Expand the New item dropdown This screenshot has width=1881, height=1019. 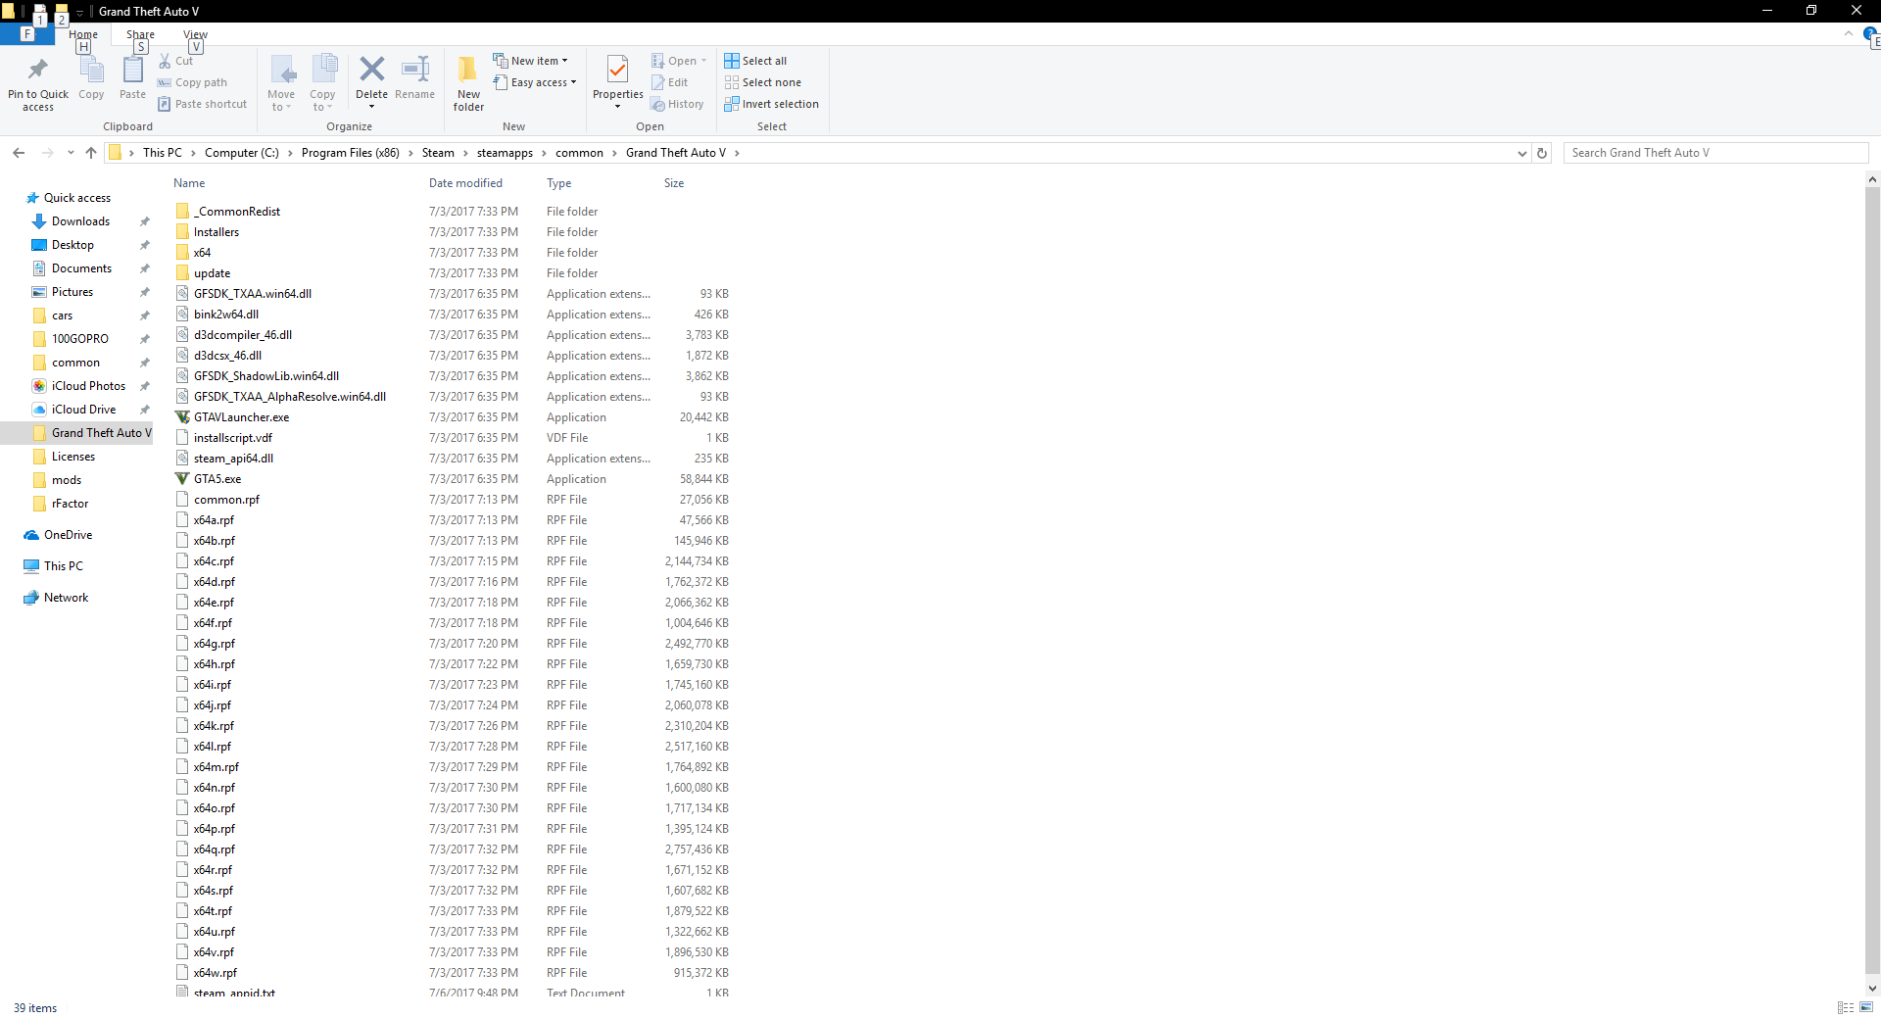pyautogui.click(x=530, y=61)
